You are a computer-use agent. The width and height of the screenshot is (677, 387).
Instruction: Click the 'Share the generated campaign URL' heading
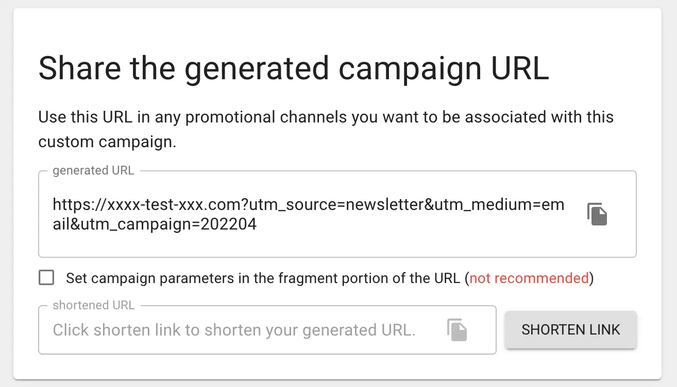tap(294, 68)
